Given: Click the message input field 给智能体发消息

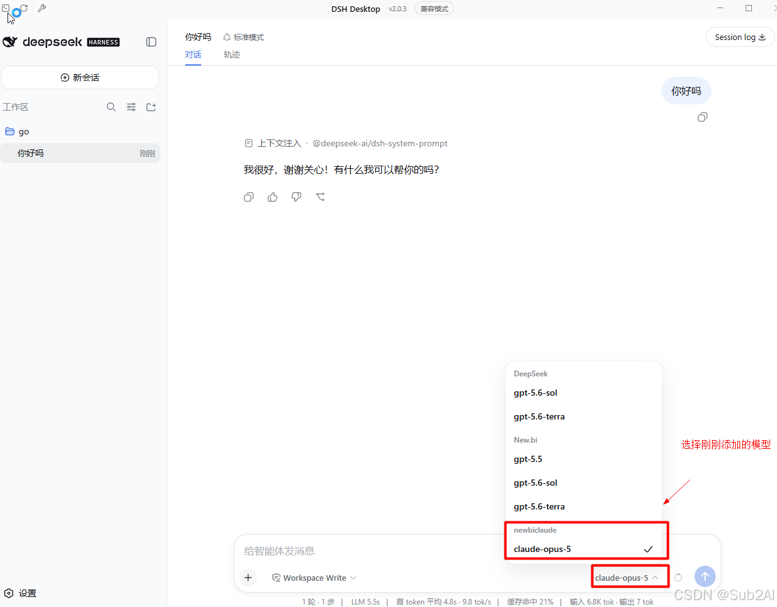Looking at the screenshot, I should tap(369, 551).
